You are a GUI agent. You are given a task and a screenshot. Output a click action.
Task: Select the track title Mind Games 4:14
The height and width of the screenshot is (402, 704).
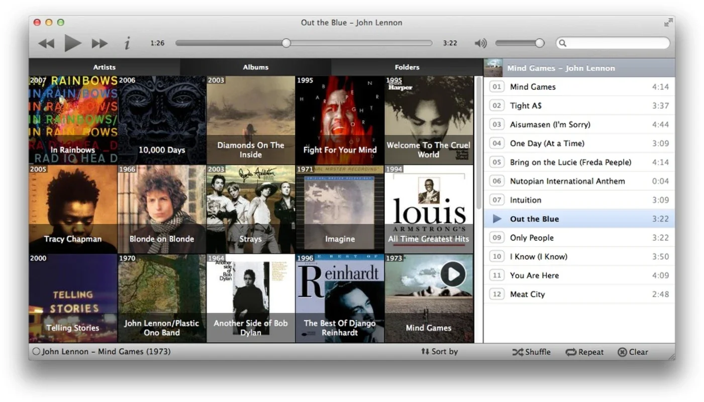[579, 87]
